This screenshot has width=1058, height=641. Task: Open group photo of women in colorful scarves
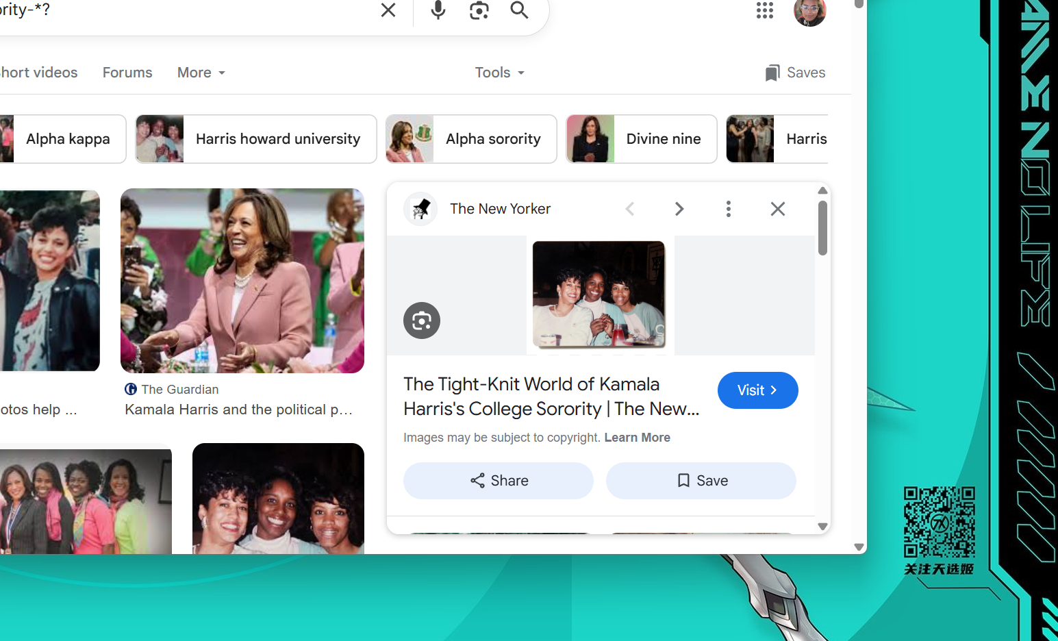point(86,501)
